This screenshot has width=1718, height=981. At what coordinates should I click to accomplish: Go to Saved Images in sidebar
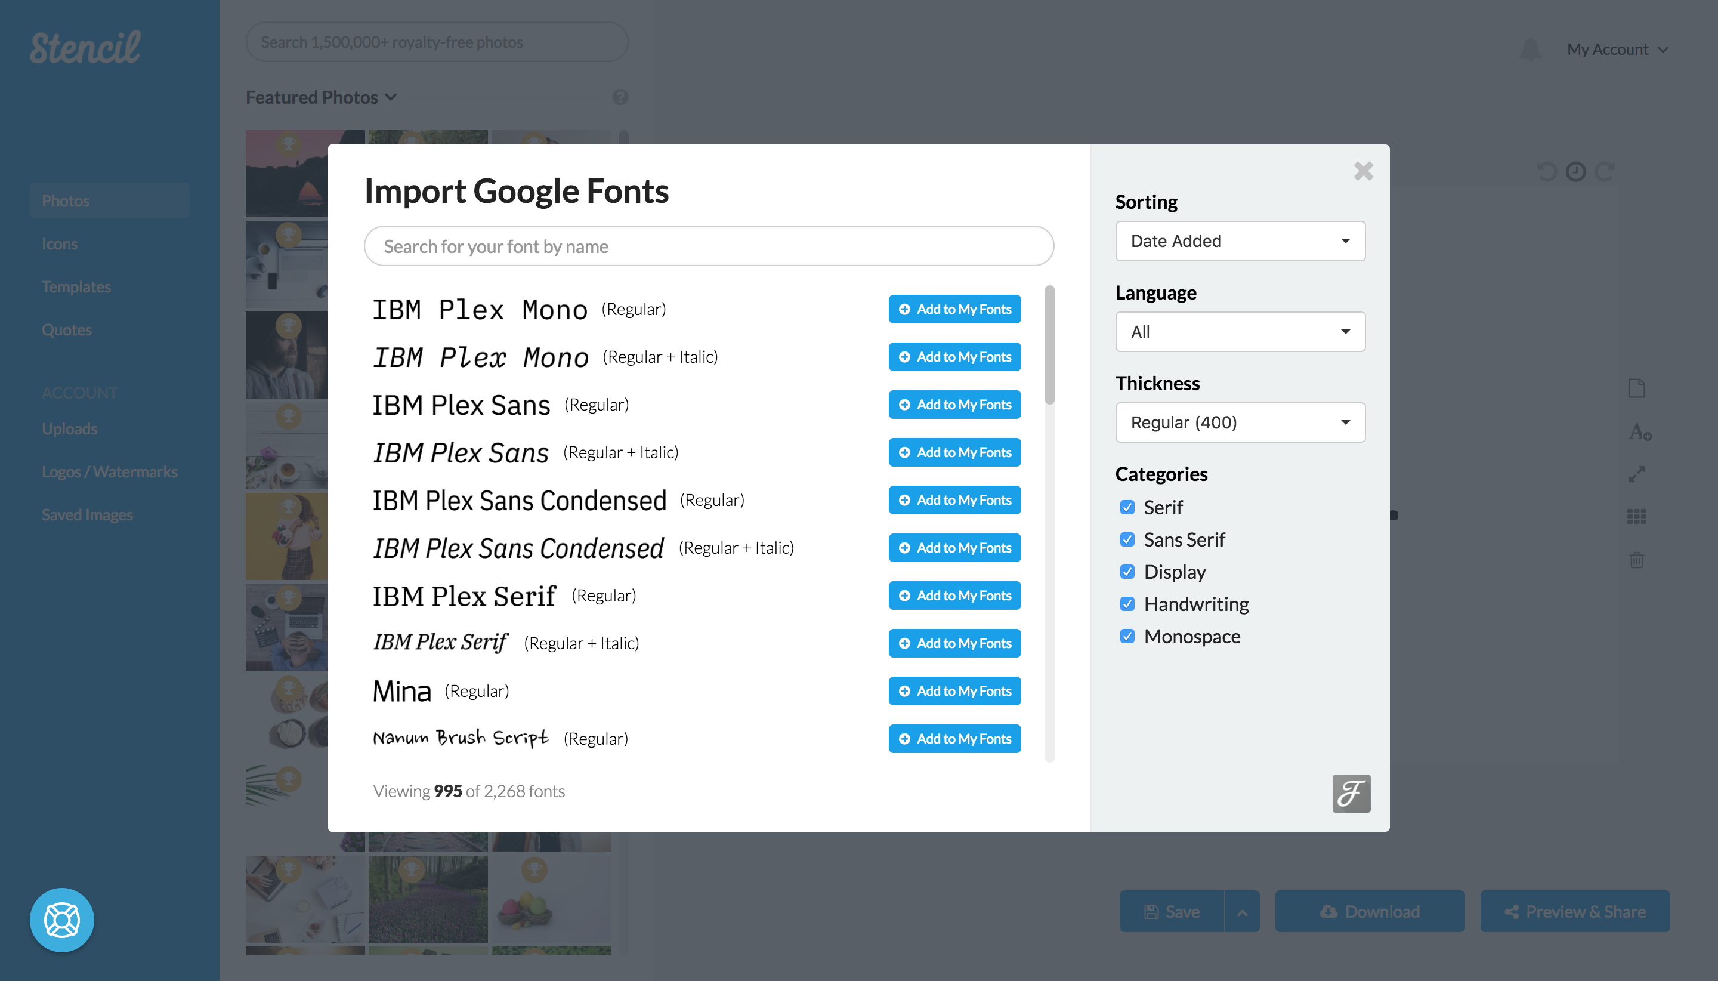pyautogui.click(x=87, y=515)
